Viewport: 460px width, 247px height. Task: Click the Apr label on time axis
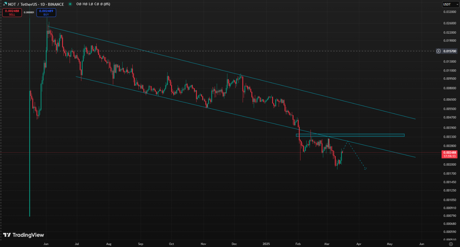click(359, 244)
